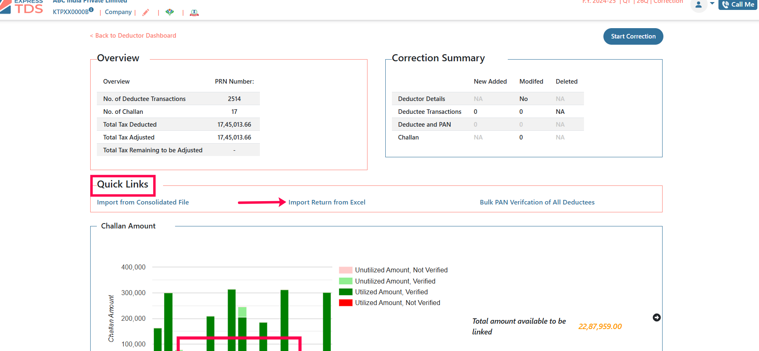This screenshot has width=759, height=351.
Task: Click Utilized Amount, Verified legend swatch
Action: (346, 292)
